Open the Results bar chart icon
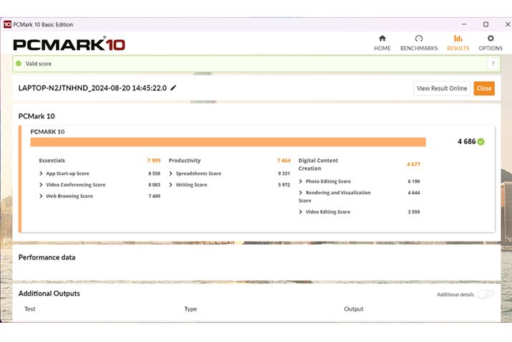 click(458, 39)
